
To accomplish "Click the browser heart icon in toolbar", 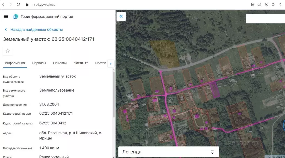I will point(281,4).
